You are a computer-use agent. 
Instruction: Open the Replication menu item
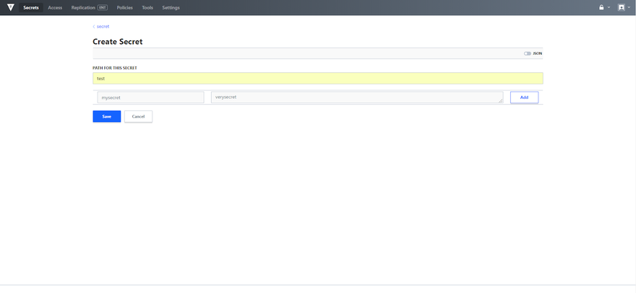click(83, 7)
